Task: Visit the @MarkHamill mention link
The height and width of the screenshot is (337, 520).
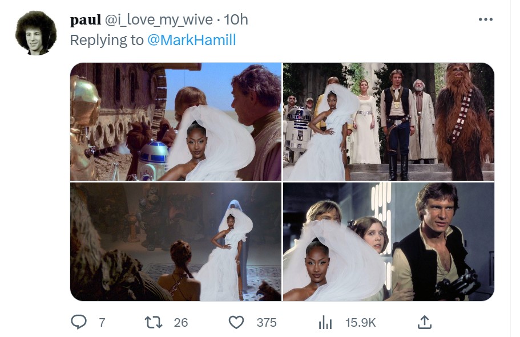Action: tap(191, 40)
